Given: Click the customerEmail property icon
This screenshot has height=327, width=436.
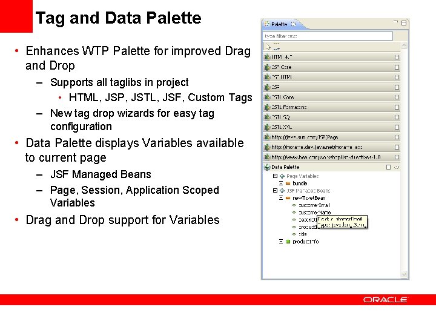Looking at the screenshot, I should click(294, 205).
